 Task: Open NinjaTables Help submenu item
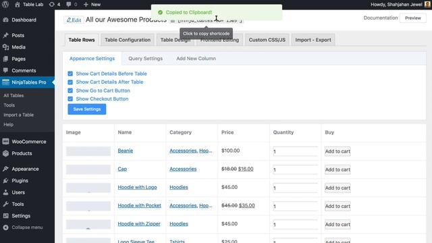(8, 124)
